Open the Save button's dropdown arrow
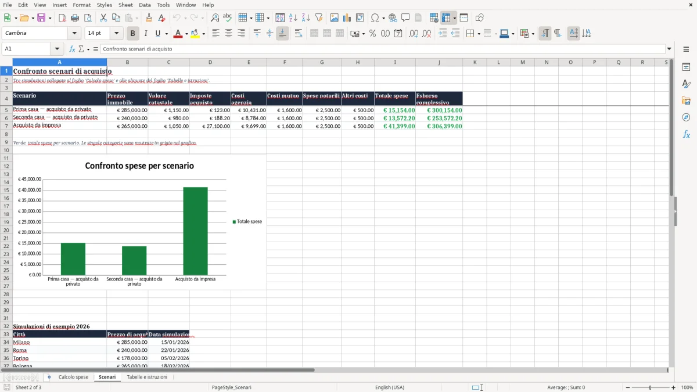697x392 pixels. click(x=50, y=18)
